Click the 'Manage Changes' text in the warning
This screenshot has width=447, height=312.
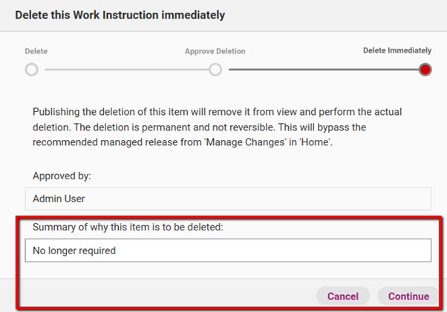pyautogui.click(x=245, y=142)
